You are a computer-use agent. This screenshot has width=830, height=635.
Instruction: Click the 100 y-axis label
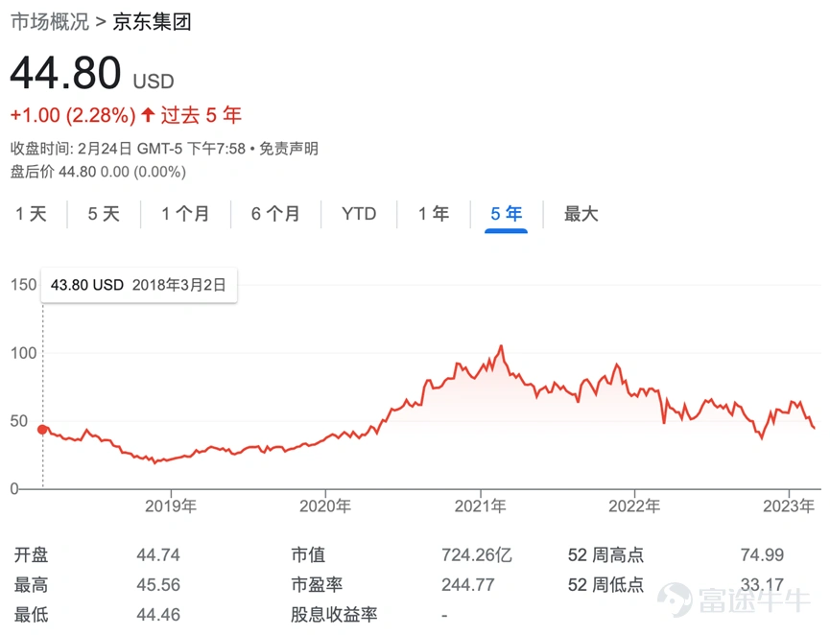pos(24,353)
